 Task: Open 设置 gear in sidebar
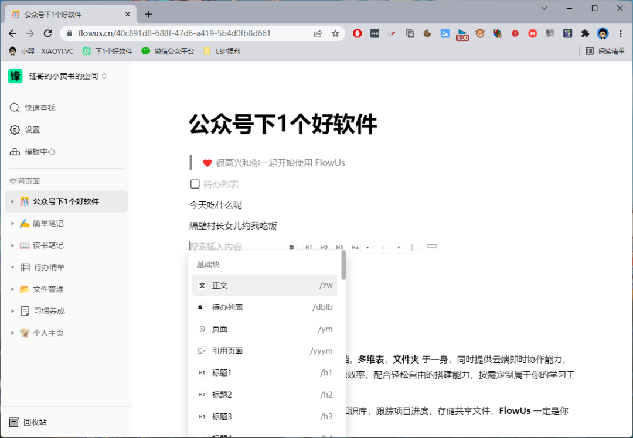15,130
